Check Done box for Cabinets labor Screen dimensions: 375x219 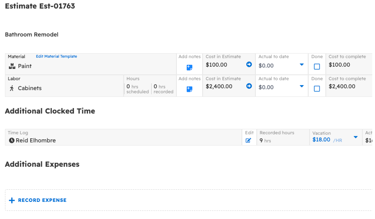(317, 89)
